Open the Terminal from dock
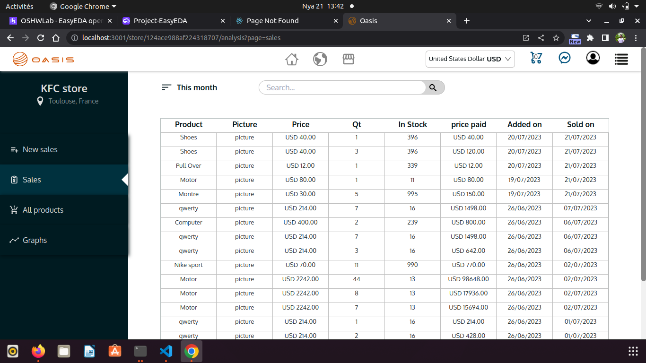The height and width of the screenshot is (363, 646). [140, 351]
